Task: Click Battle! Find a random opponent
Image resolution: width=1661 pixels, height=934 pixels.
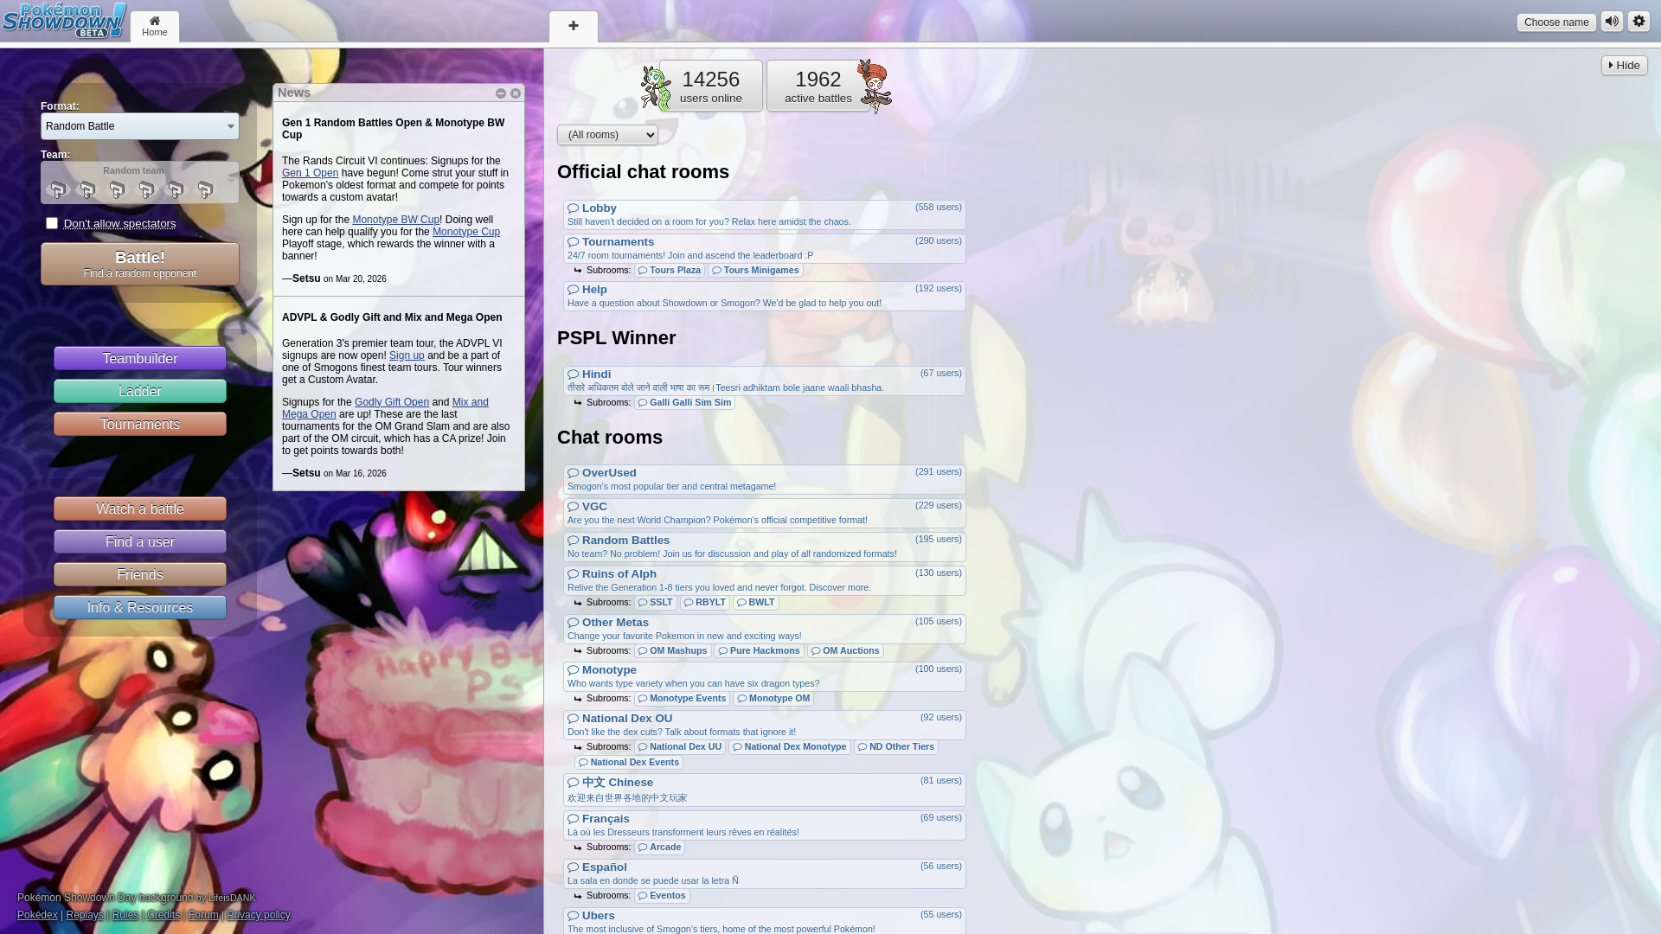Action: pos(140,264)
